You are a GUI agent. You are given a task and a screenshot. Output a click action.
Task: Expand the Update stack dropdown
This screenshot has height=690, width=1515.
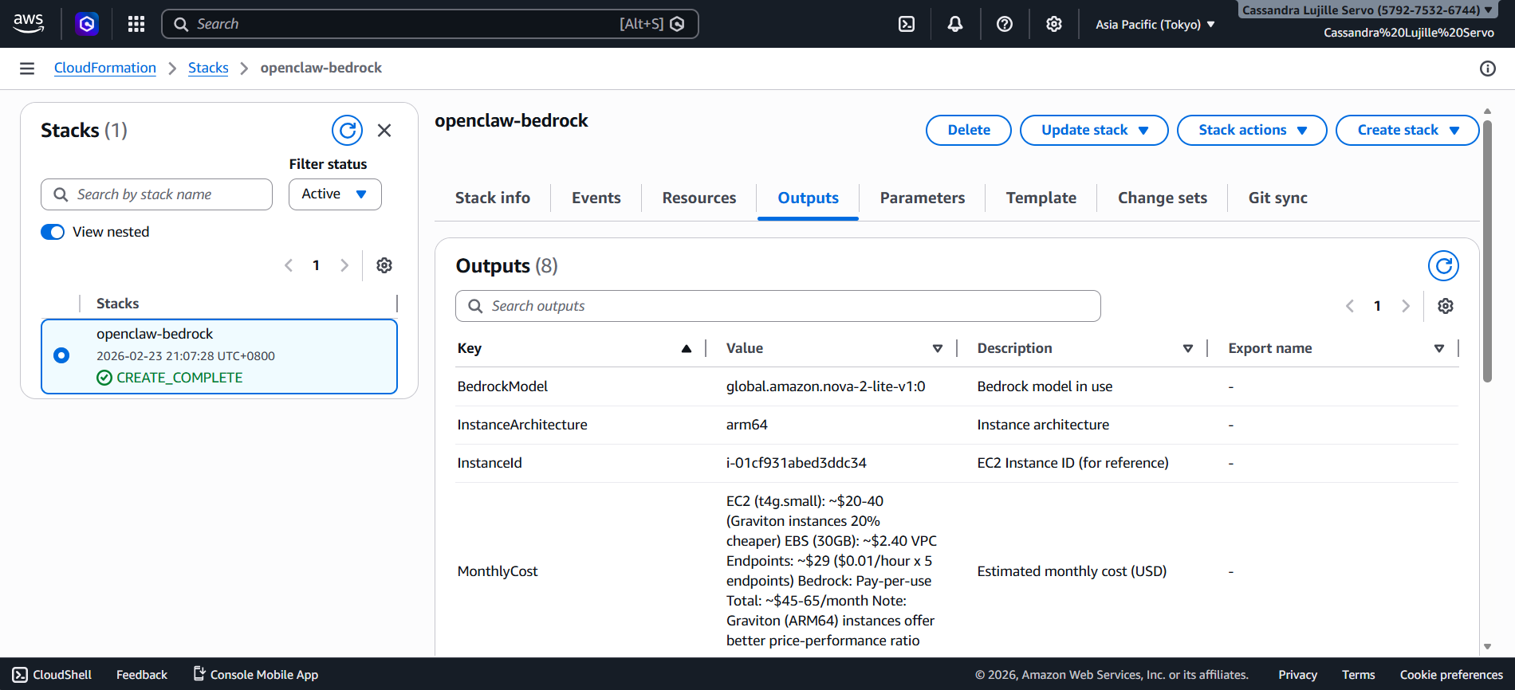click(1094, 130)
